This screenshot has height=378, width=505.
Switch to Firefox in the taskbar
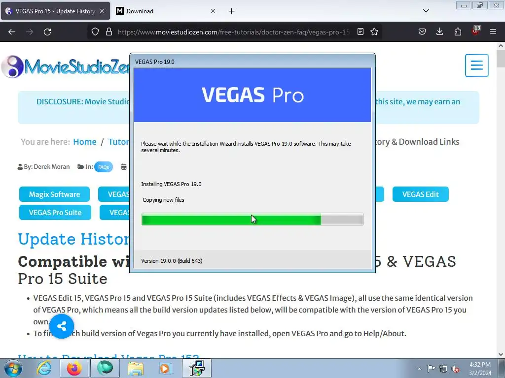coord(74,368)
